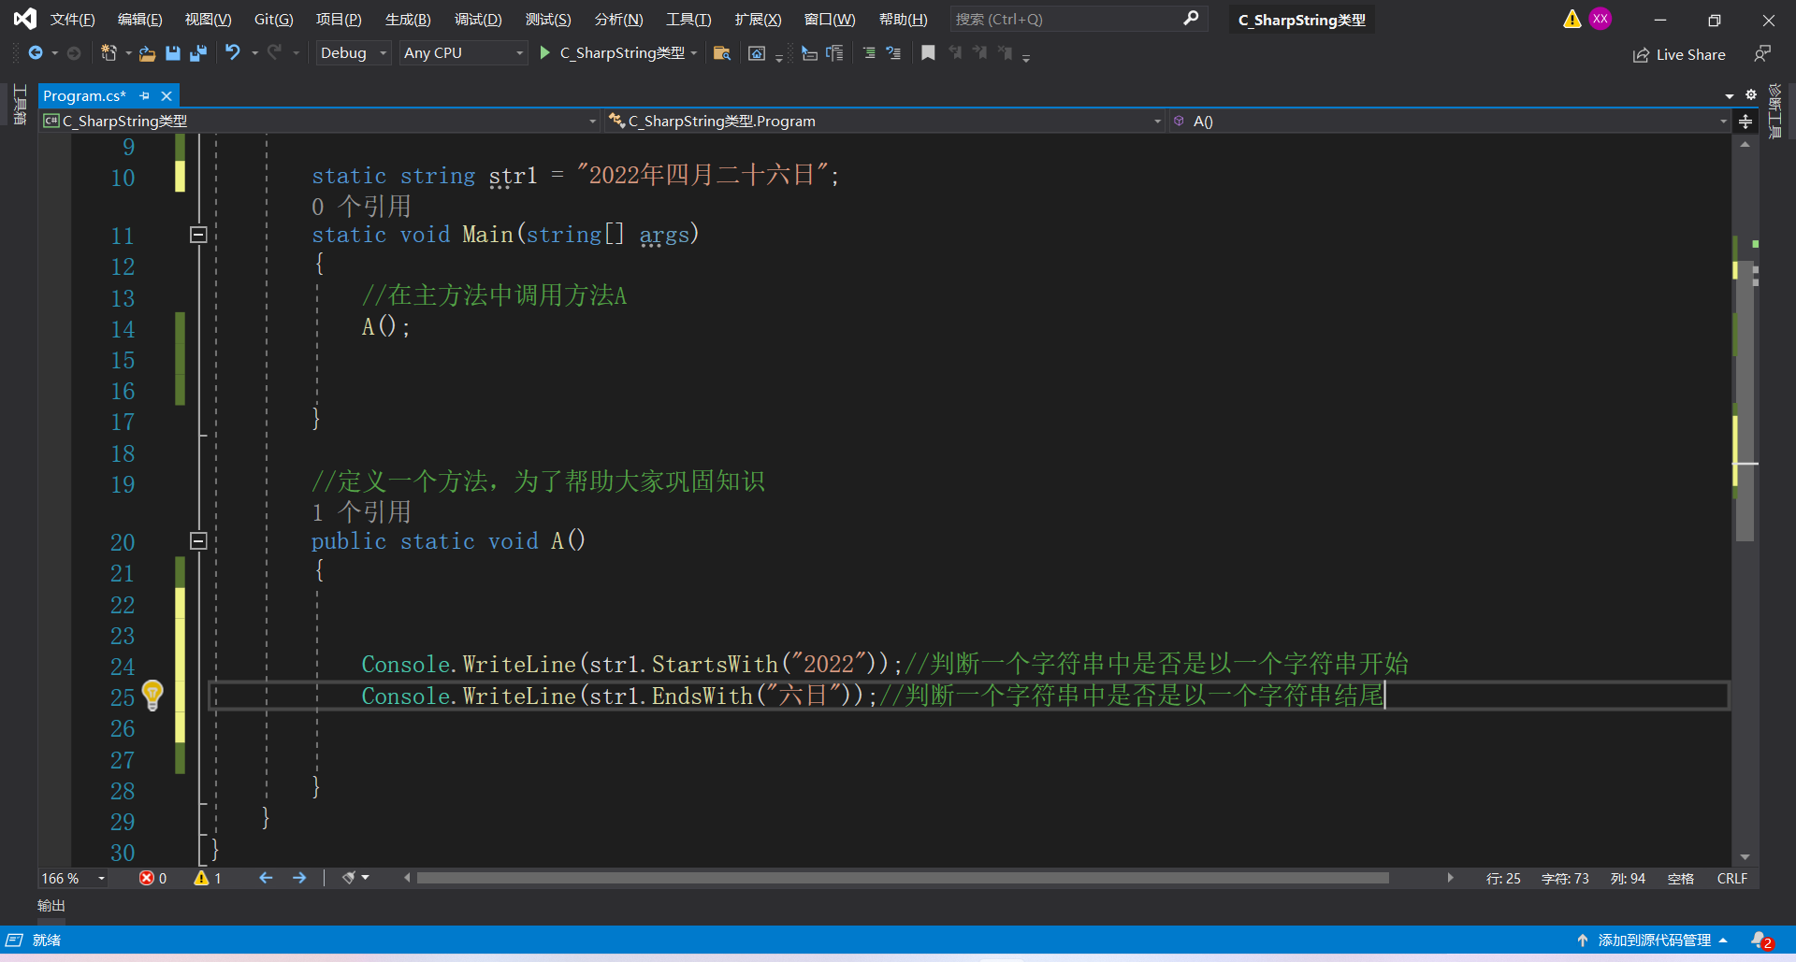Open the startup project dropdown arrow
Screen dimensions: 1796x962
tap(694, 53)
